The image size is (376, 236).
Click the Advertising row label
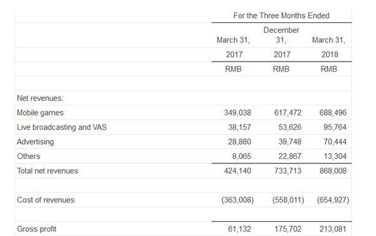[x=35, y=142]
